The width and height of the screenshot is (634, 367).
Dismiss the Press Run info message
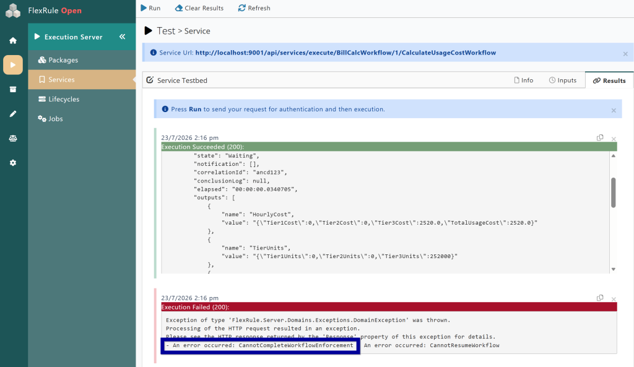(x=614, y=110)
